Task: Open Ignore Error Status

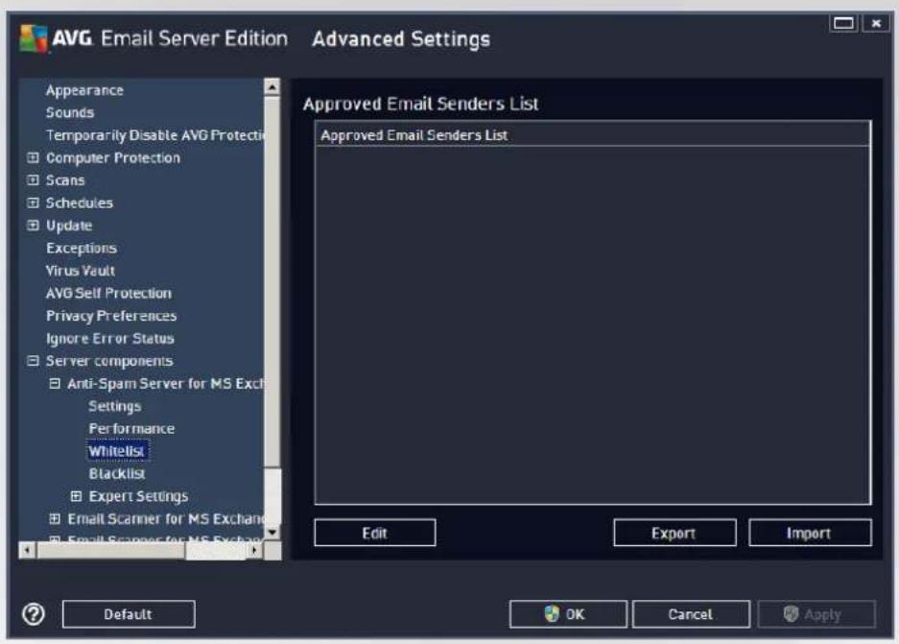Action: pyautogui.click(x=109, y=339)
